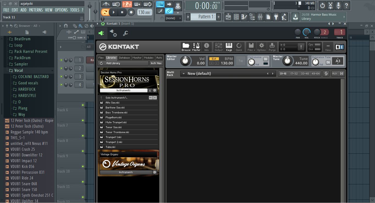Open the OPTIONS menu in FL Studio
Screen dimensions: 375x203
(61, 10)
